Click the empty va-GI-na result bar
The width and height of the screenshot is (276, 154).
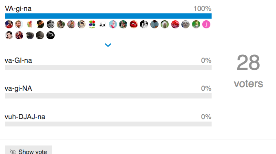point(108,68)
